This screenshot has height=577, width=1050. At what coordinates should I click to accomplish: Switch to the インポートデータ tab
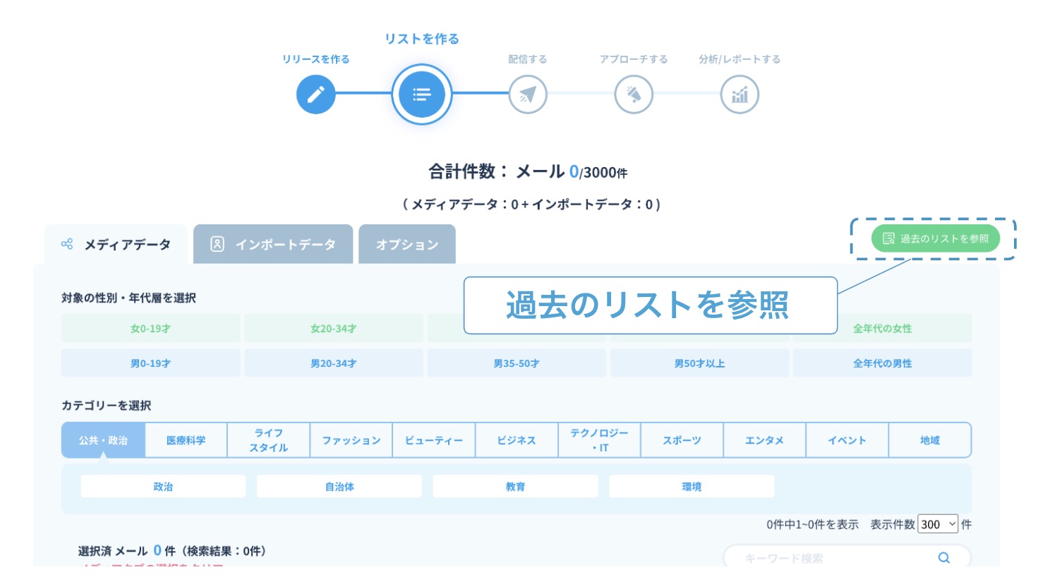(273, 245)
